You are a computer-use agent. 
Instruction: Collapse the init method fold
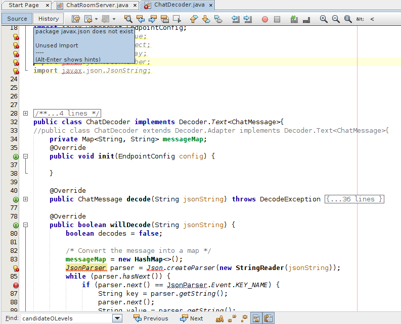pyautogui.click(x=26, y=156)
